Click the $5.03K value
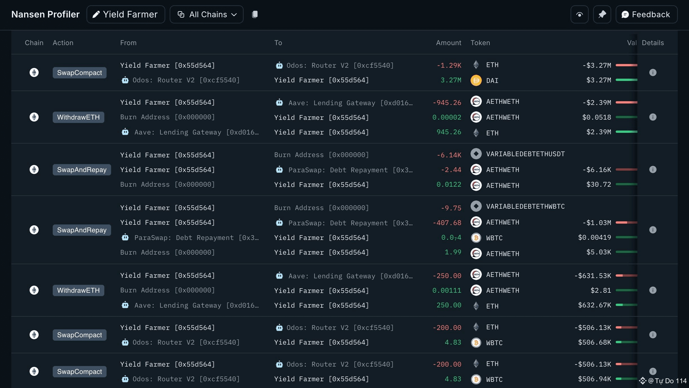The image size is (689, 388). [599, 252]
